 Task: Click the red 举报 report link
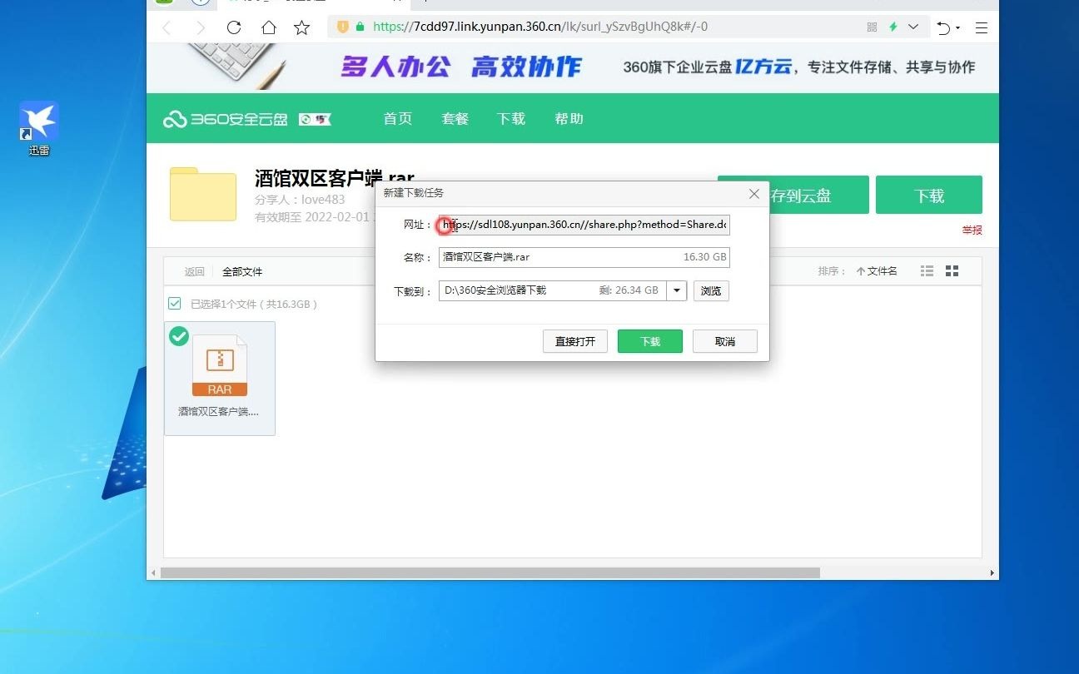pyautogui.click(x=972, y=230)
